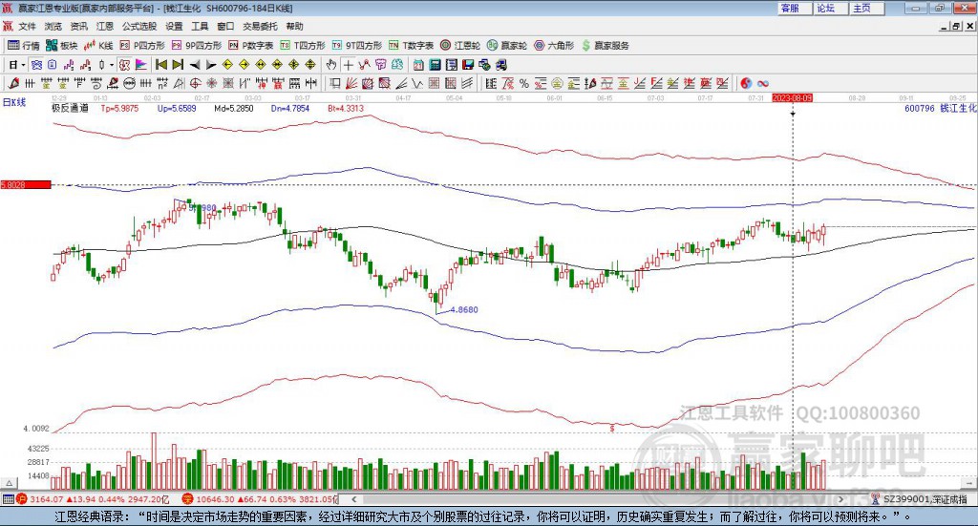Expand the candlestick style dropdown arrow

point(112,65)
